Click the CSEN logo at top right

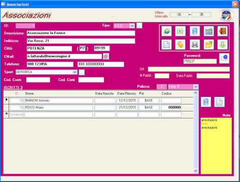coord(226,15)
